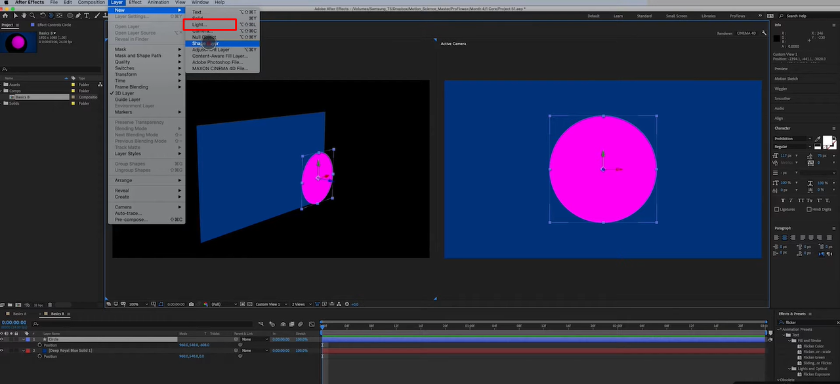Open the Full resolution dropdown
840x384 pixels.
click(224, 304)
